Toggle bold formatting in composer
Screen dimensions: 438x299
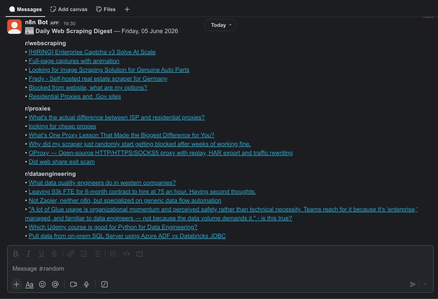tap(16, 254)
